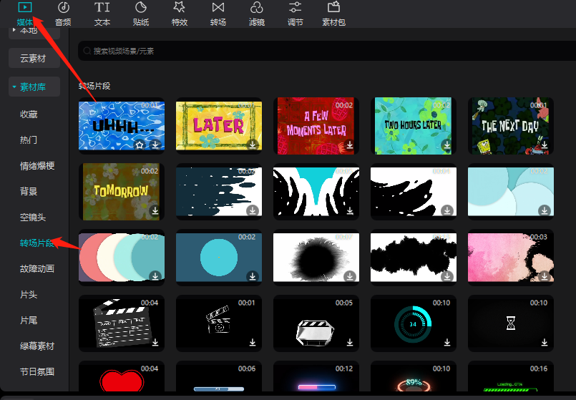
Task: Select the clapperboard 00:04 clip thumbnail
Action: click(x=121, y=323)
